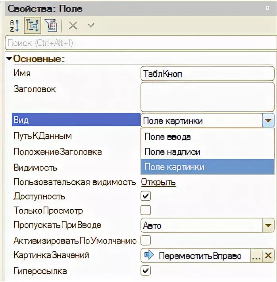Enable the ТолькоПросмотр checkbox
This screenshot has height=282, width=277.
(146, 211)
